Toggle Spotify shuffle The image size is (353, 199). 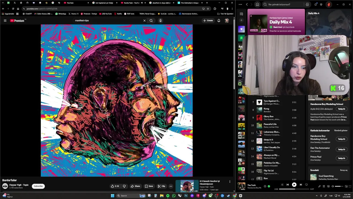(x=282, y=185)
